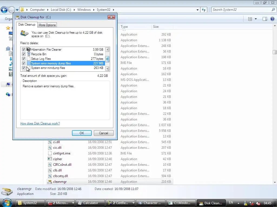The height and width of the screenshot is (207, 277).
Task: Open recent pages dropdown next to Forward
Action: (17, 10)
